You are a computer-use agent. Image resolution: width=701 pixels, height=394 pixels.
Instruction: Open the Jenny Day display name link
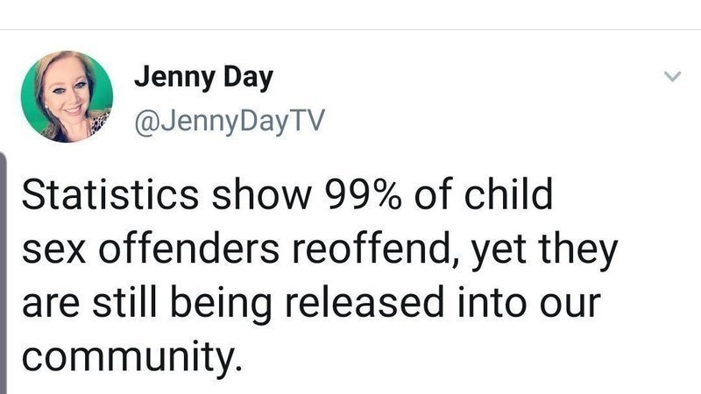coord(203,78)
